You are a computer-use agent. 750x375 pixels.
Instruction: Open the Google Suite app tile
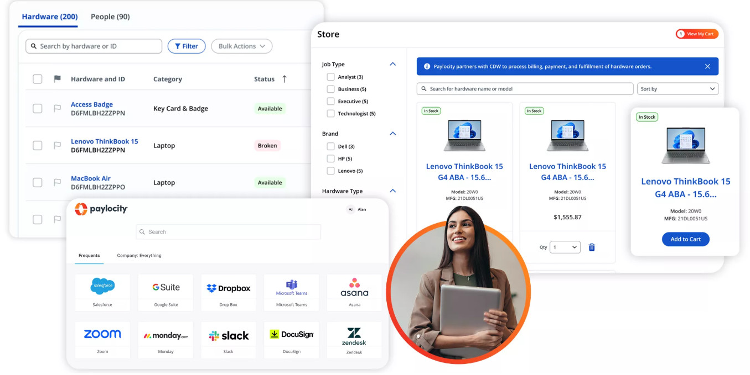165,292
